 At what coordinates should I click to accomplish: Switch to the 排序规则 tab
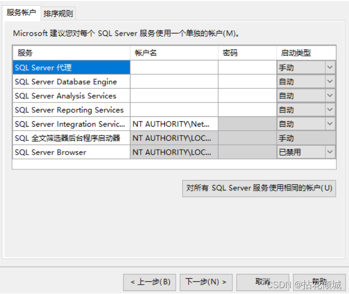click(x=58, y=14)
